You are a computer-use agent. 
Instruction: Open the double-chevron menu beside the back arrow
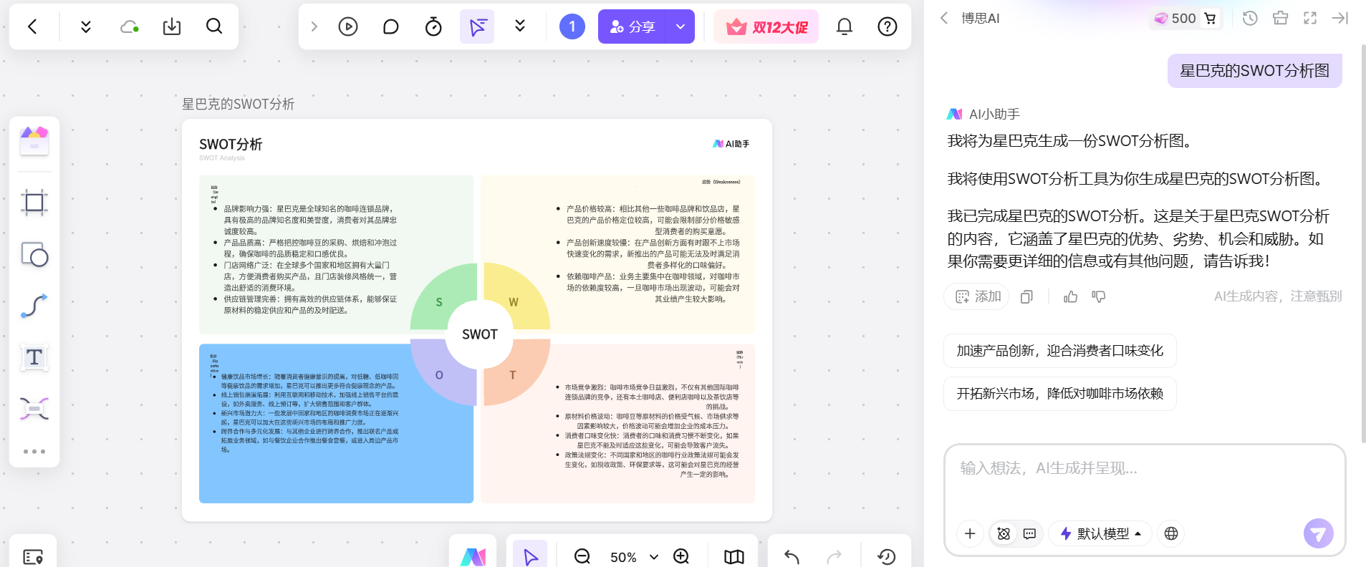click(86, 26)
